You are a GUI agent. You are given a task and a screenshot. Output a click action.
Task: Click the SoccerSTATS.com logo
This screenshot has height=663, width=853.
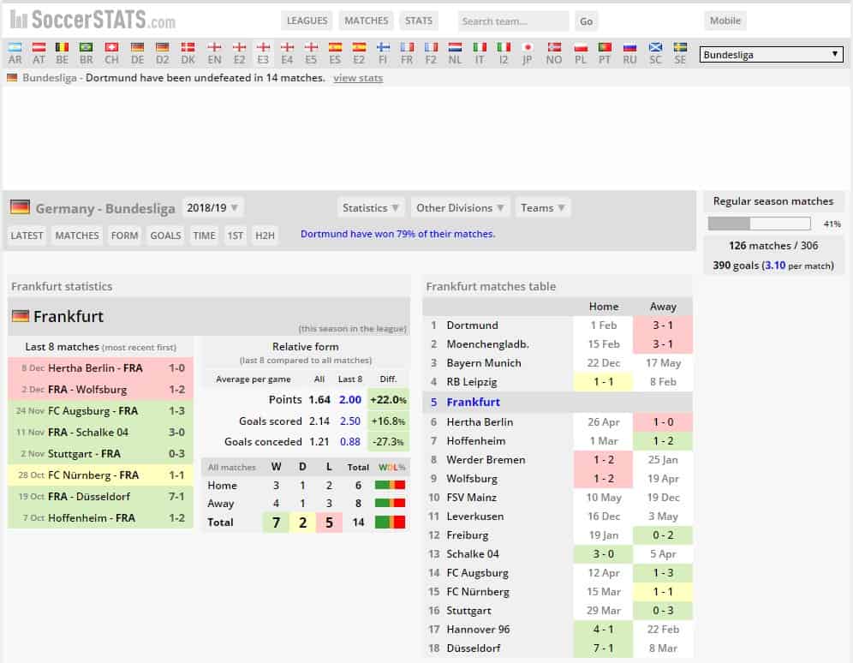(92, 20)
